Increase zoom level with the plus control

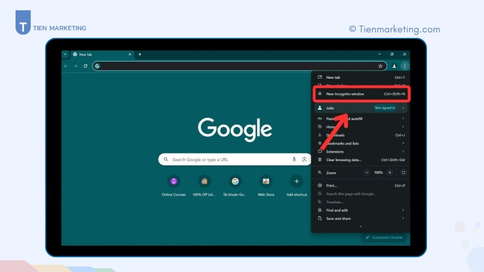click(x=390, y=172)
